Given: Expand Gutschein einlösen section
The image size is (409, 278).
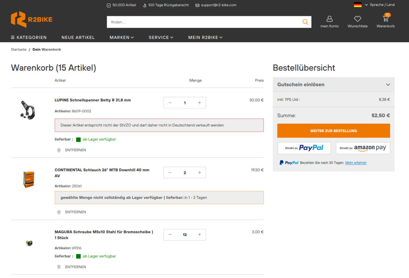Looking at the screenshot, I should [x=387, y=85].
